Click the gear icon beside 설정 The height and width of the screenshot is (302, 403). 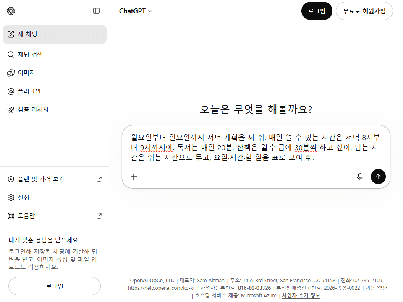point(11,198)
